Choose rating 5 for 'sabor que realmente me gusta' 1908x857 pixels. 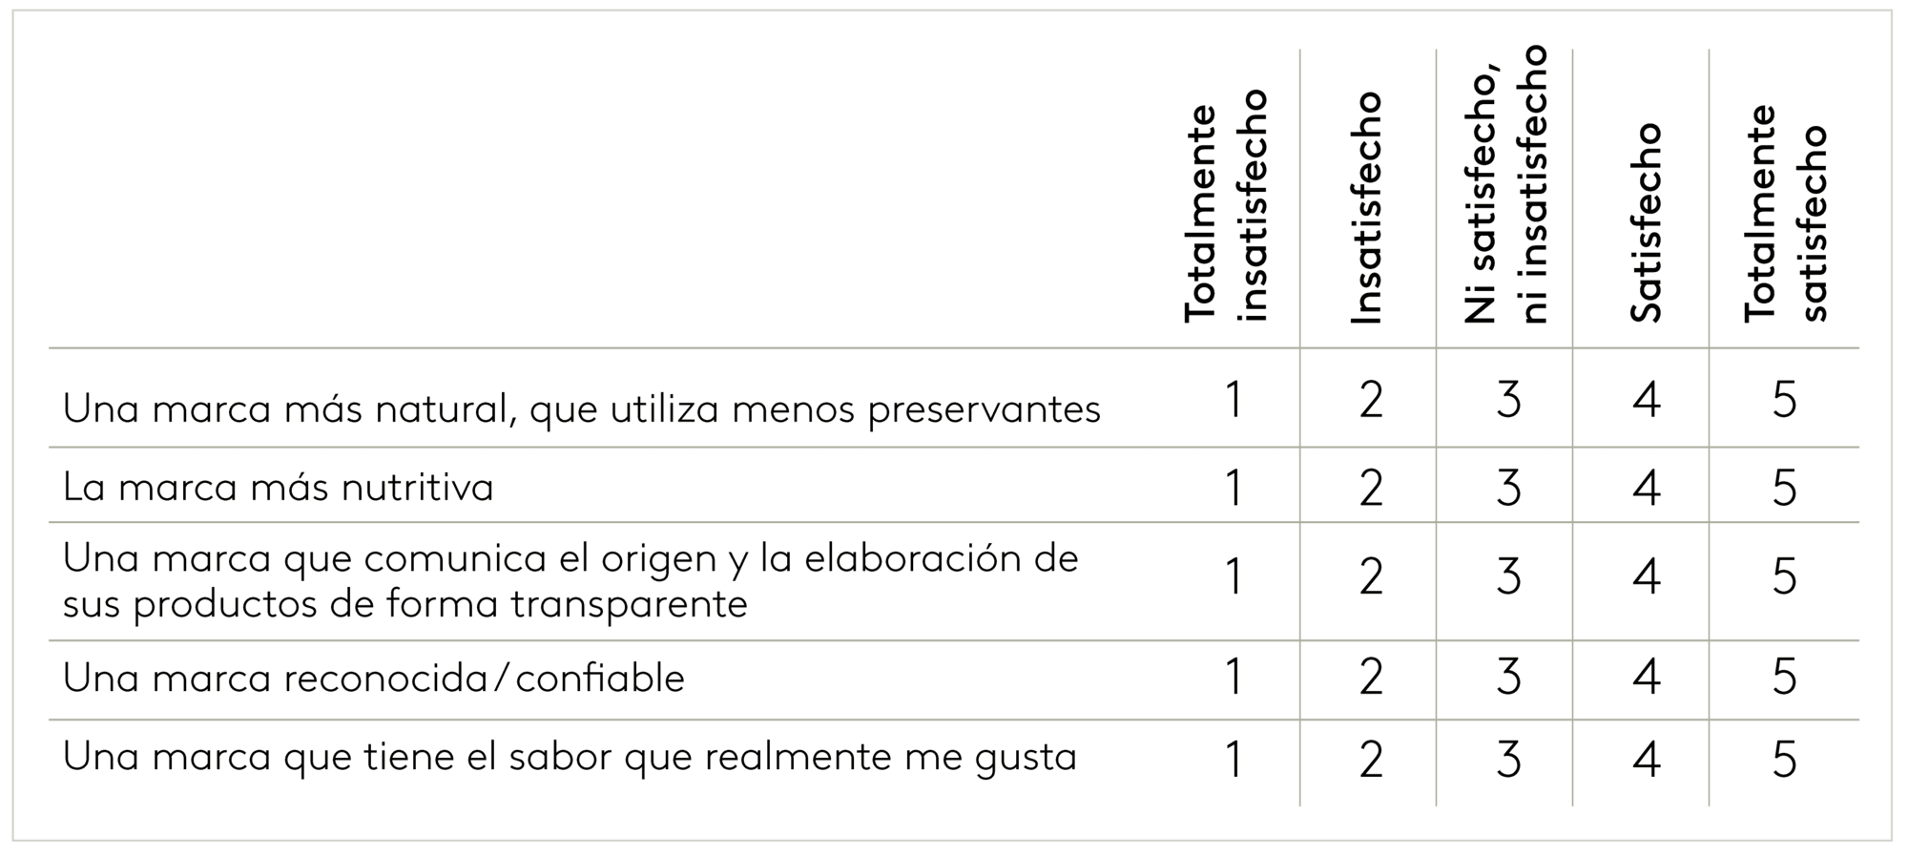tap(1784, 760)
